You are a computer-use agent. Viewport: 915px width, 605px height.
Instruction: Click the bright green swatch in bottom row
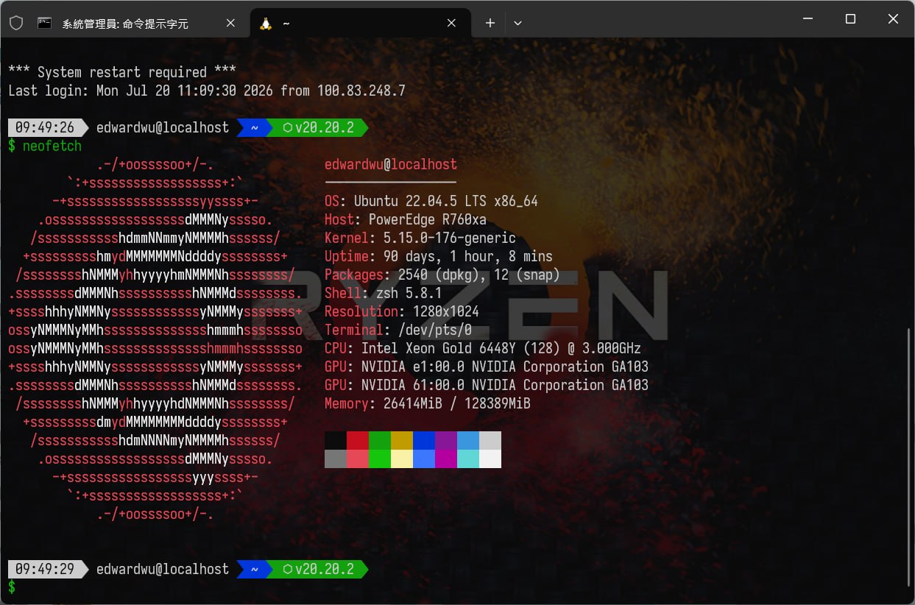380,459
